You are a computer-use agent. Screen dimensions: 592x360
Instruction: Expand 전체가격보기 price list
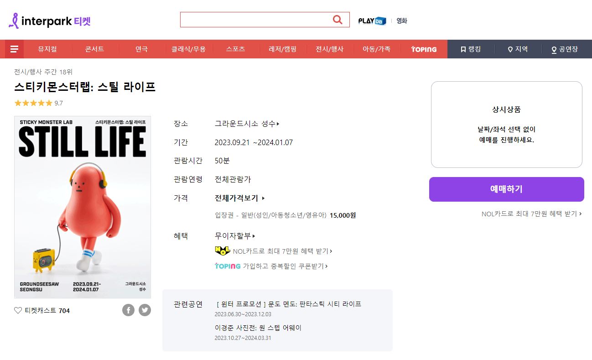(239, 198)
